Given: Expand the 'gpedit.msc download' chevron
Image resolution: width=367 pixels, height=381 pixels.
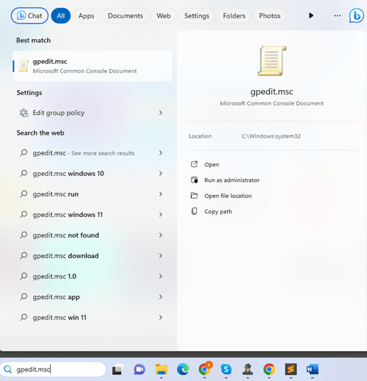Looking at the screenshot, I should click(x=161, y=256).
